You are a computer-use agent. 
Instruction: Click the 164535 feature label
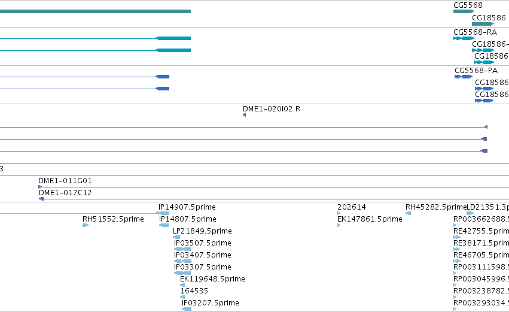(194, 291)
